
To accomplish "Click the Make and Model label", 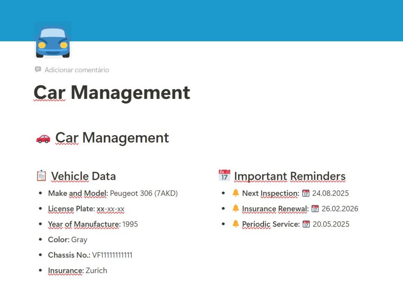I will [78, 193].
